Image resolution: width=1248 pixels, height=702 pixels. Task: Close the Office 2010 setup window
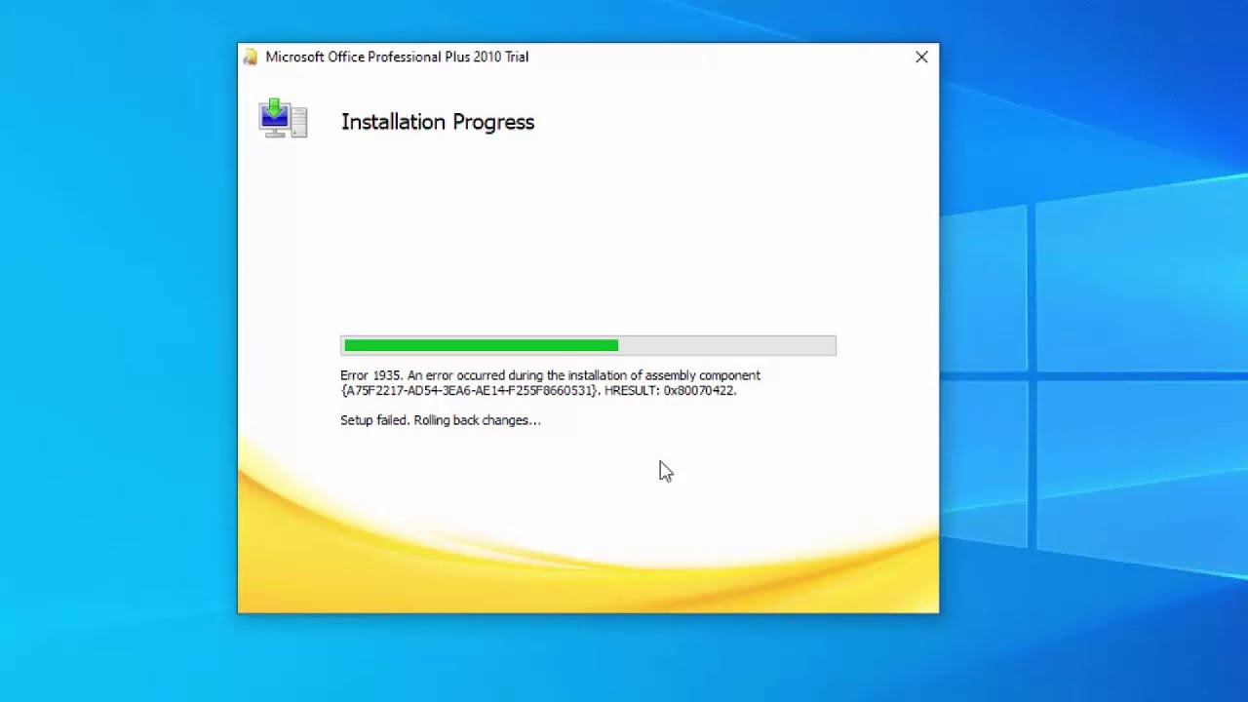tap(921, 57)
